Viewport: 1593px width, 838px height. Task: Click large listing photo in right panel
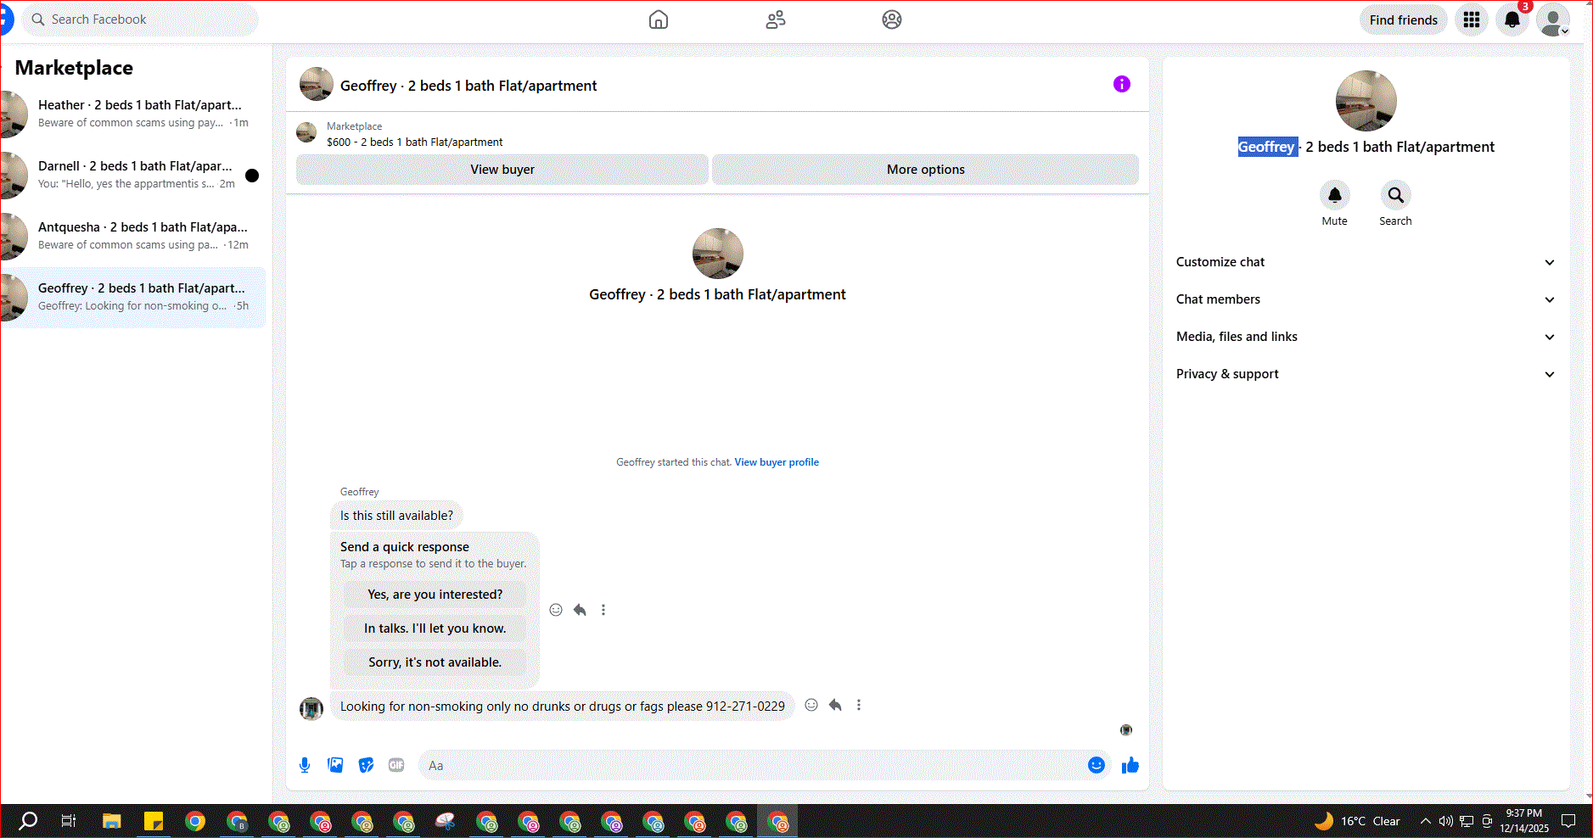[1366, 101]
